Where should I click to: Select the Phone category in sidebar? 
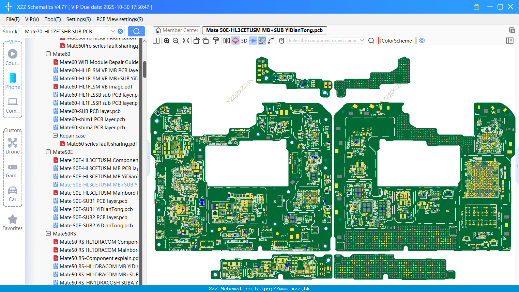13,81
